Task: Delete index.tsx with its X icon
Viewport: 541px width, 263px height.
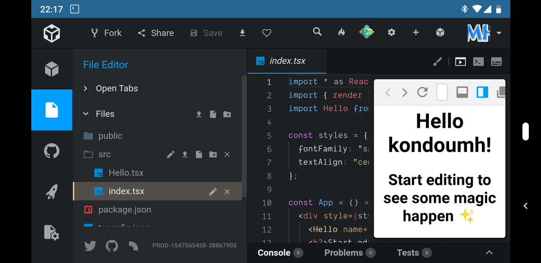Action: tap(227, 192)
